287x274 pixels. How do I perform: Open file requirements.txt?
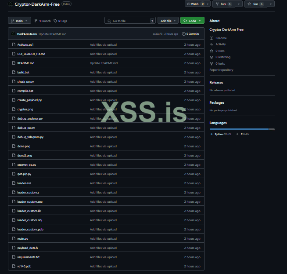(29, 257)
